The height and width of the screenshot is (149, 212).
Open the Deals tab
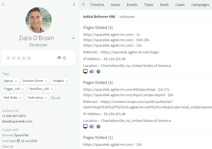tap(164, 5)
